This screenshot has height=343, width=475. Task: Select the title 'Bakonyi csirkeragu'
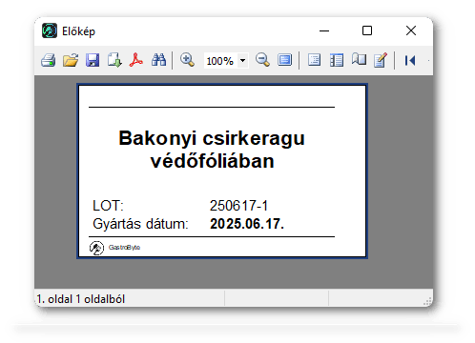[212, 138]
